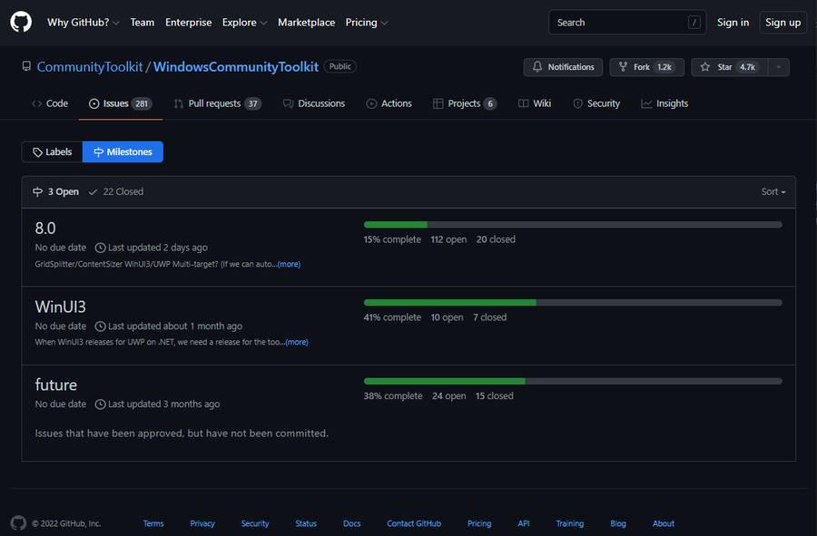Click the Search input field

point(627,23)
